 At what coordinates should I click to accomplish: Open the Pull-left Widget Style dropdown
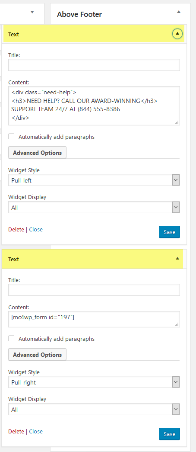pyautogui.click(x=94, y=180)
